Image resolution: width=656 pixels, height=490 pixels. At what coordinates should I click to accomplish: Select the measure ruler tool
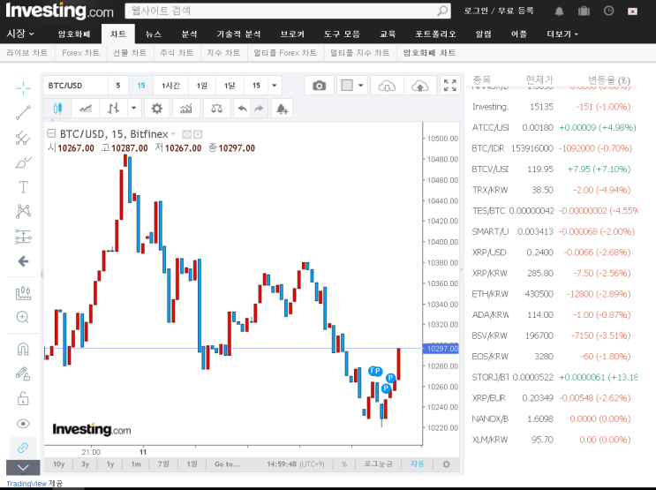(x=24, y=293)
